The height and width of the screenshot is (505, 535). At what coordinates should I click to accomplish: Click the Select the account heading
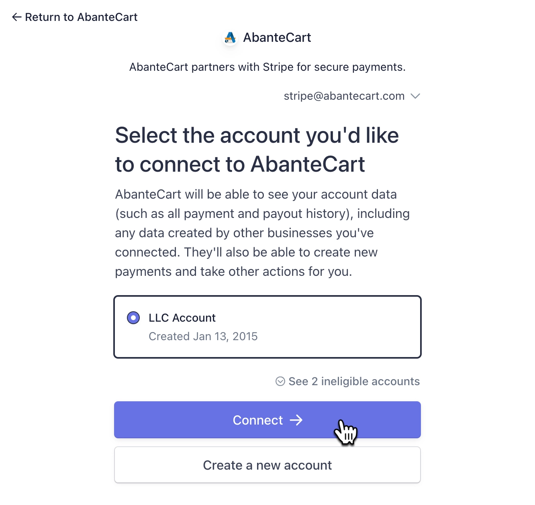[x=257, y=150]
